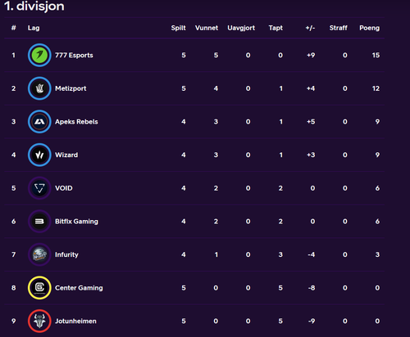
Task: Click the 1. divisjon heading
Action: click(x=34, y=6)
